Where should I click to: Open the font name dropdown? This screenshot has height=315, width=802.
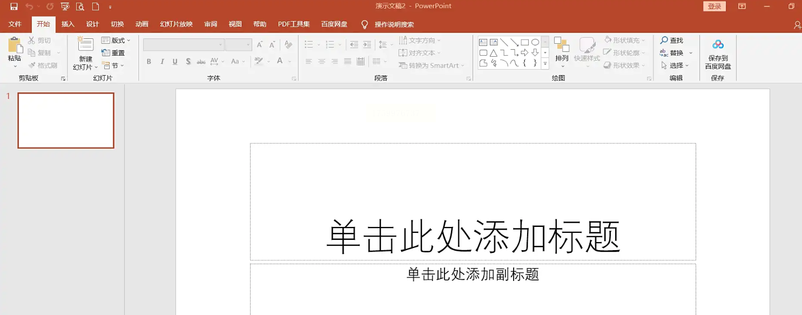coord(220,45)
